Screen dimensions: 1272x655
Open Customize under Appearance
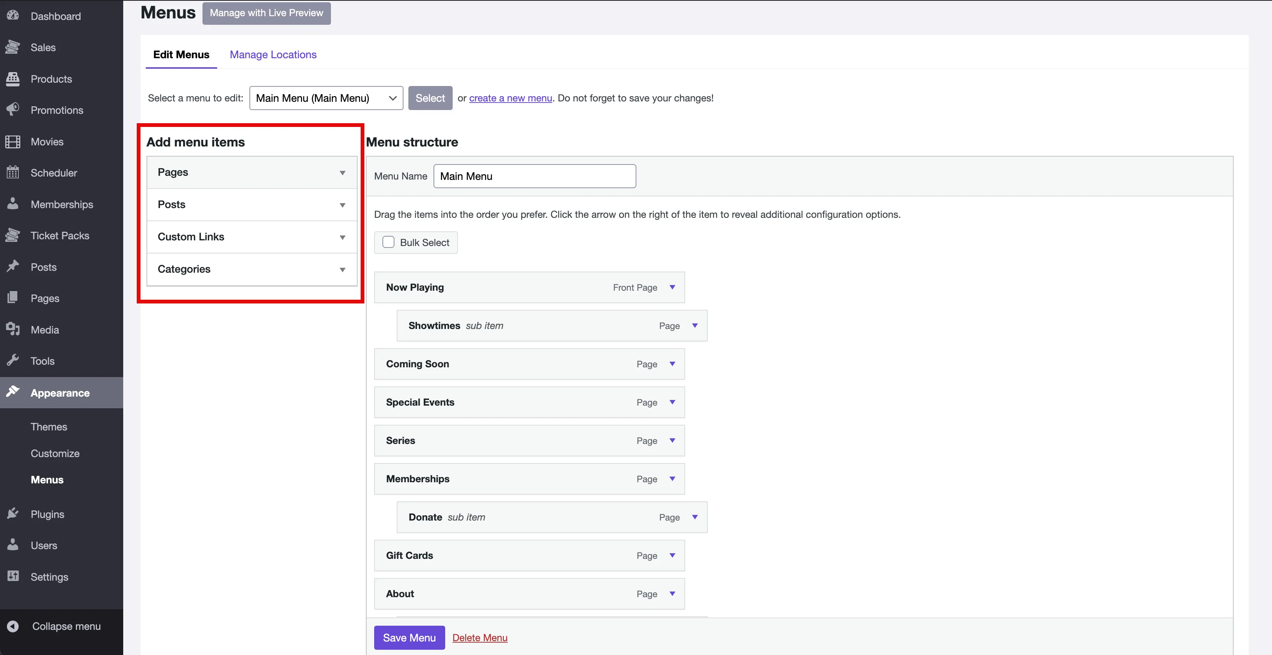pyautogui.click(x=55, y=453)
